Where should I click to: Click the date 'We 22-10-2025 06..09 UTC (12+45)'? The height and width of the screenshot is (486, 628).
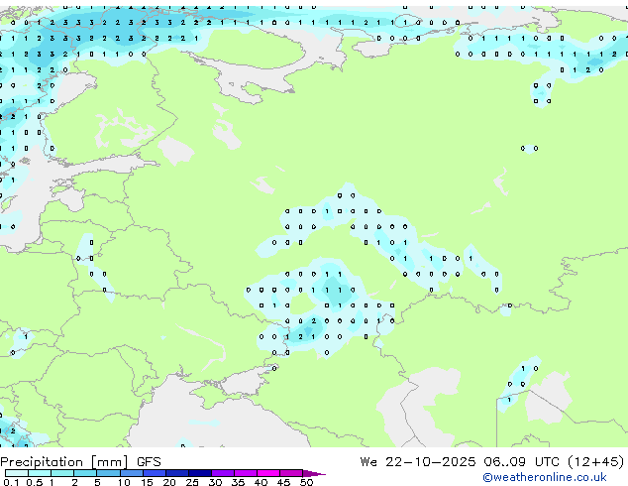492,462
